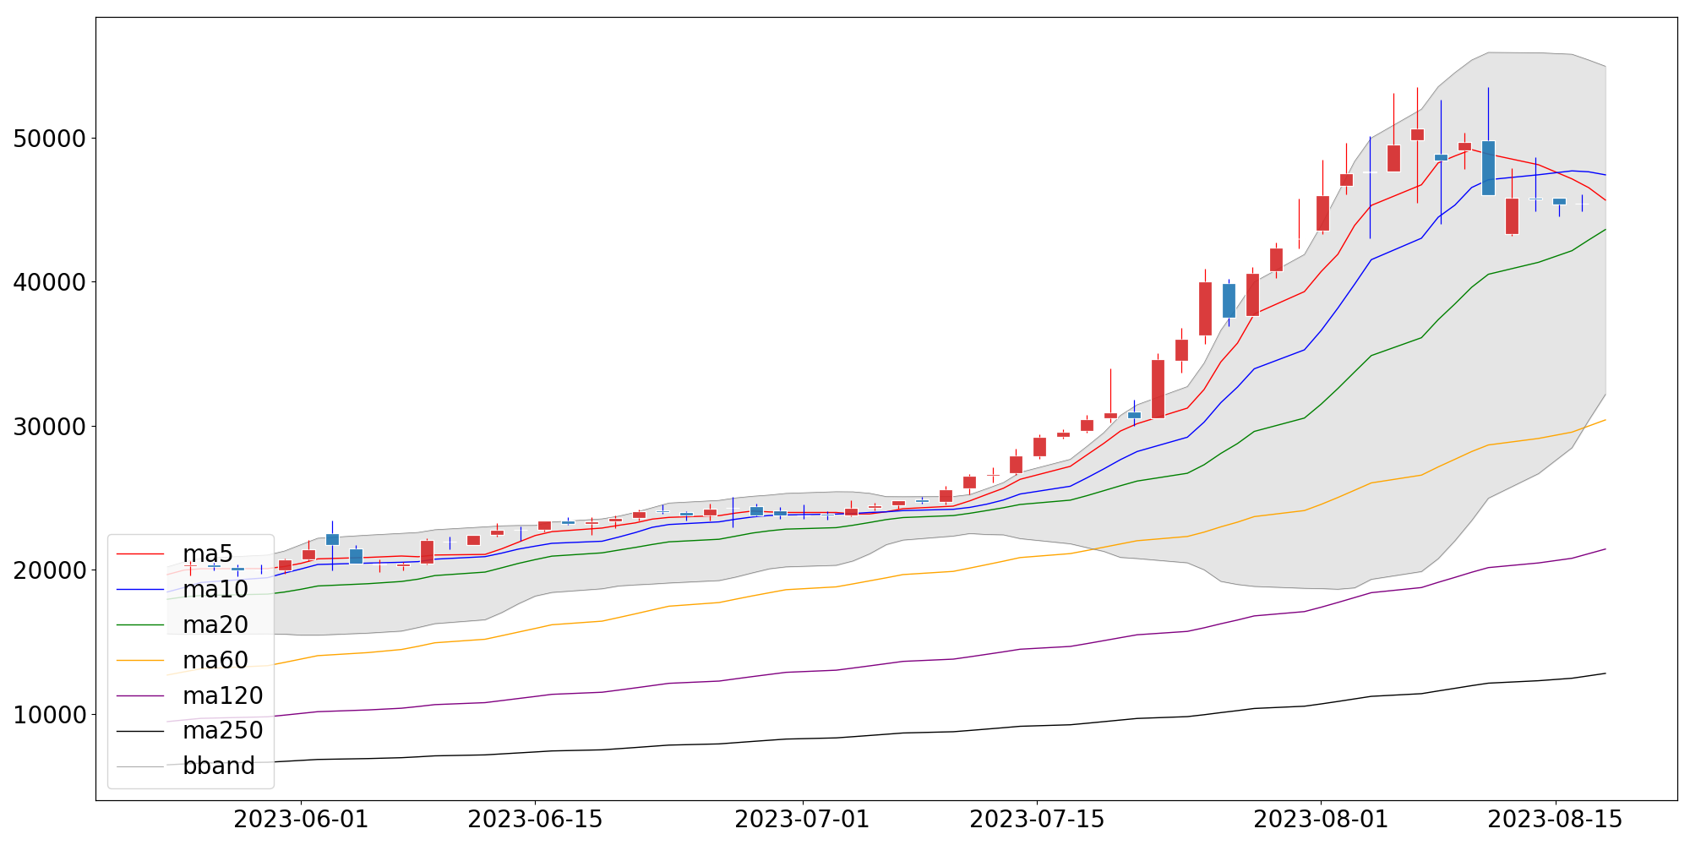The width and height of the screenshot is (1690, 845).
Task: Click the 20000 y-axis tick label
Action: click(50, 570)
